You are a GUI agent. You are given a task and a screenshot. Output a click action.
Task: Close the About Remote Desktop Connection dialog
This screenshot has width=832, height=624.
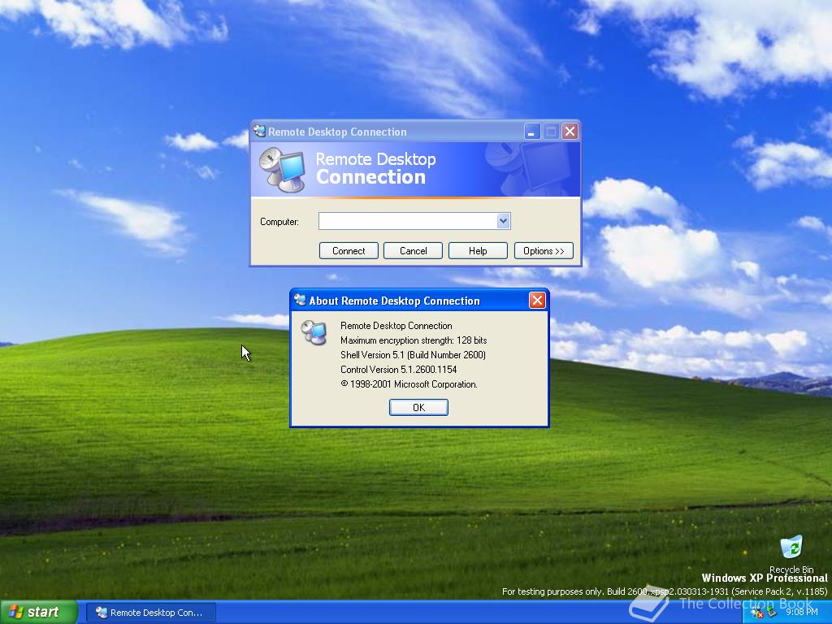(x=537, y=301)
